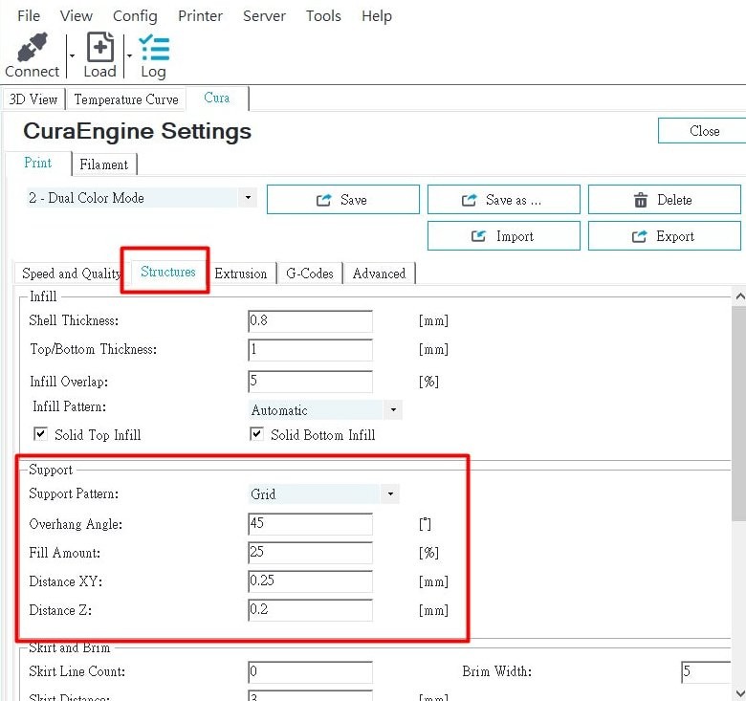Viewport: 746px width, 701px height.
Task: Click the Brim Width input field
Action: coord(706,672)
